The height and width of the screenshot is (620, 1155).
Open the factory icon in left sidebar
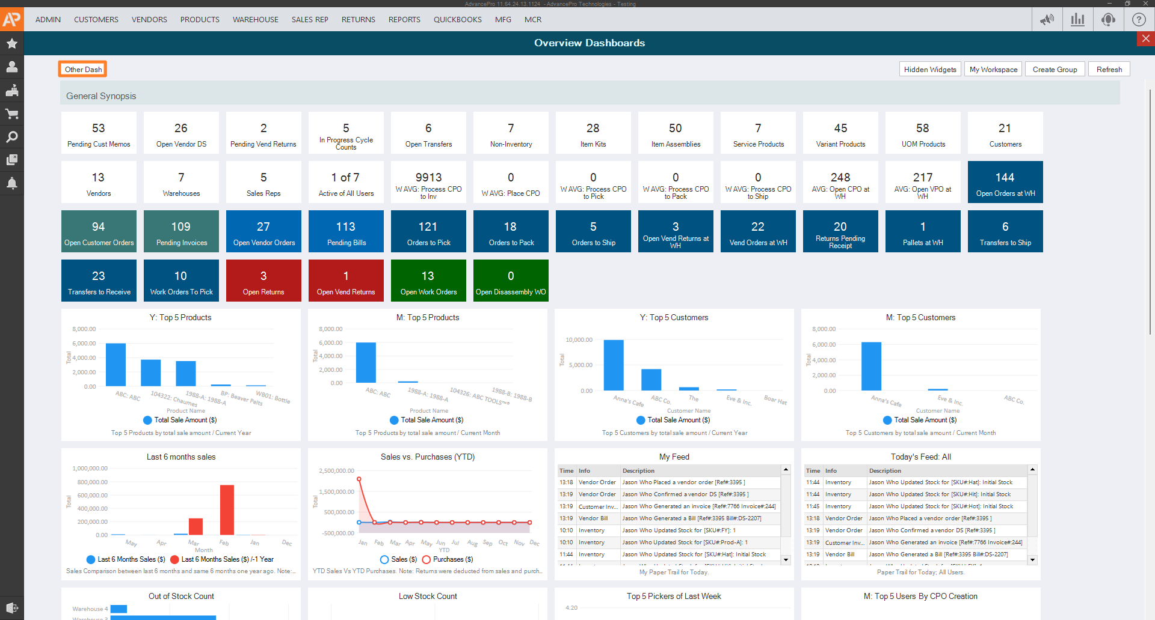11,91
